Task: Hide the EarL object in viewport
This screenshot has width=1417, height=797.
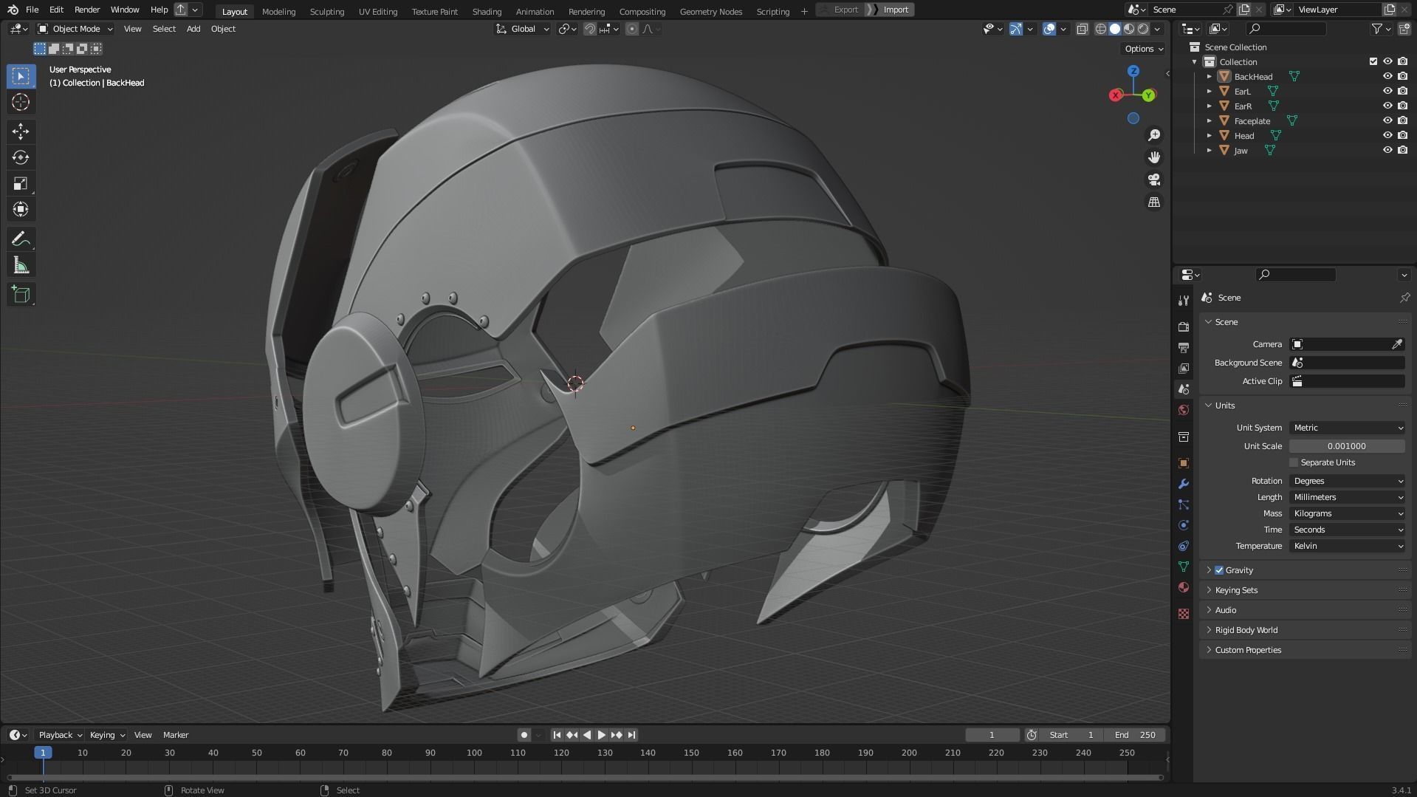Action: [x=1387, y=91]
